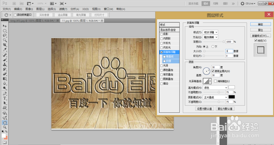Select the 3D Object Rotate tool
This screenshot has height=145, width=274.
(5, 113)
